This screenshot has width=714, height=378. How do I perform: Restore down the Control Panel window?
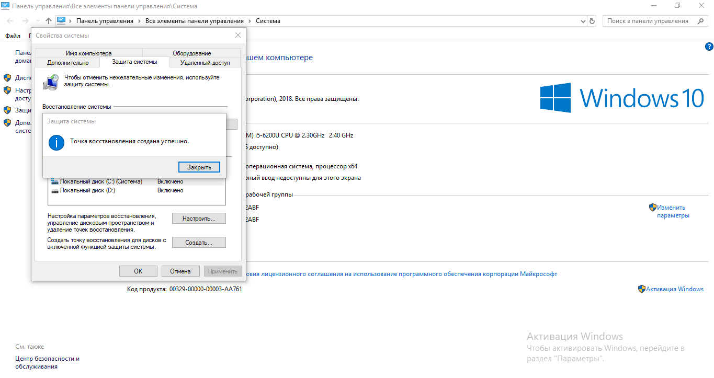[677, 5]
